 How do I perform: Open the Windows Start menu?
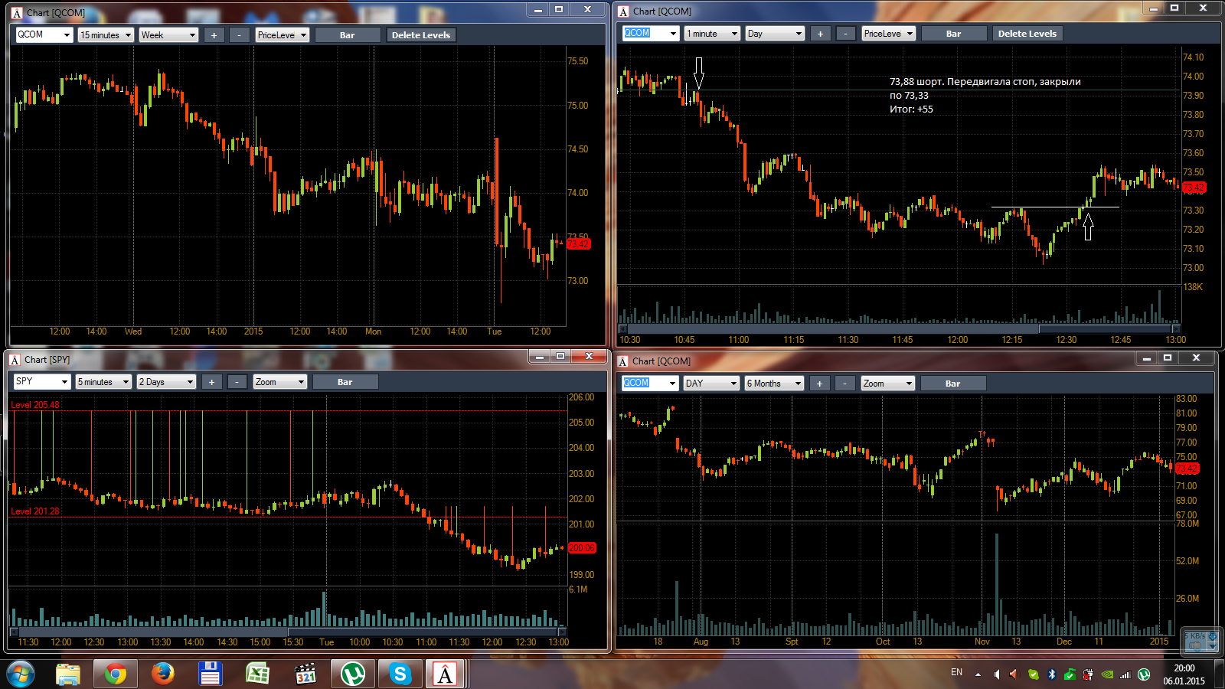(x=20, y=674)
